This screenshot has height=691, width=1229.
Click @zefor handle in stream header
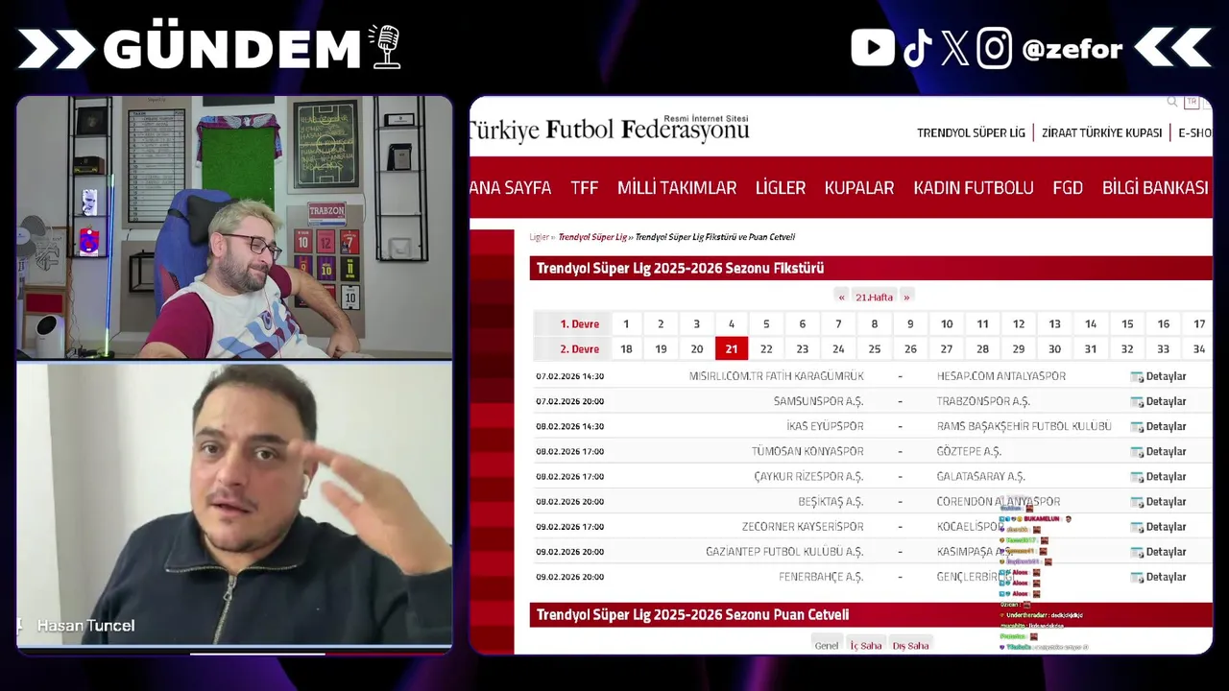click(x=1072, y=49)
